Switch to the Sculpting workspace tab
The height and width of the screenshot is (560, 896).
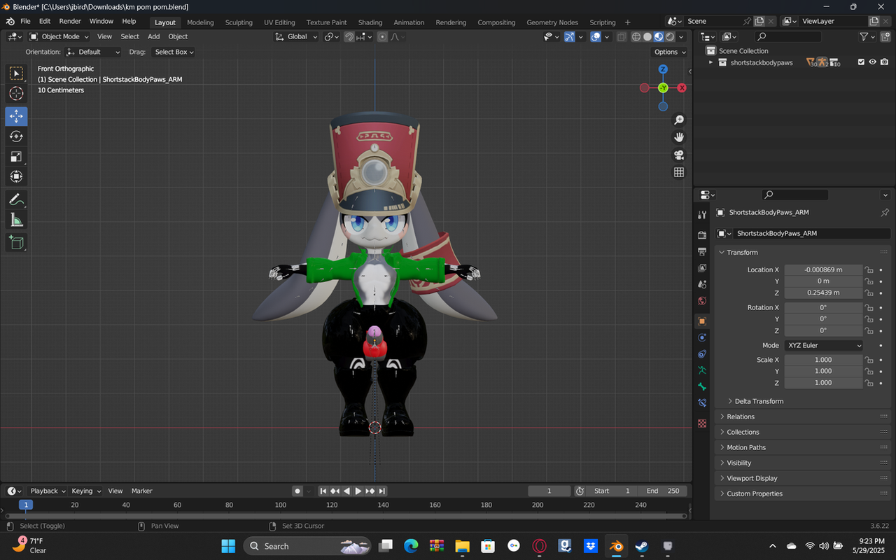pyautogui.click(x=239, y=22)
